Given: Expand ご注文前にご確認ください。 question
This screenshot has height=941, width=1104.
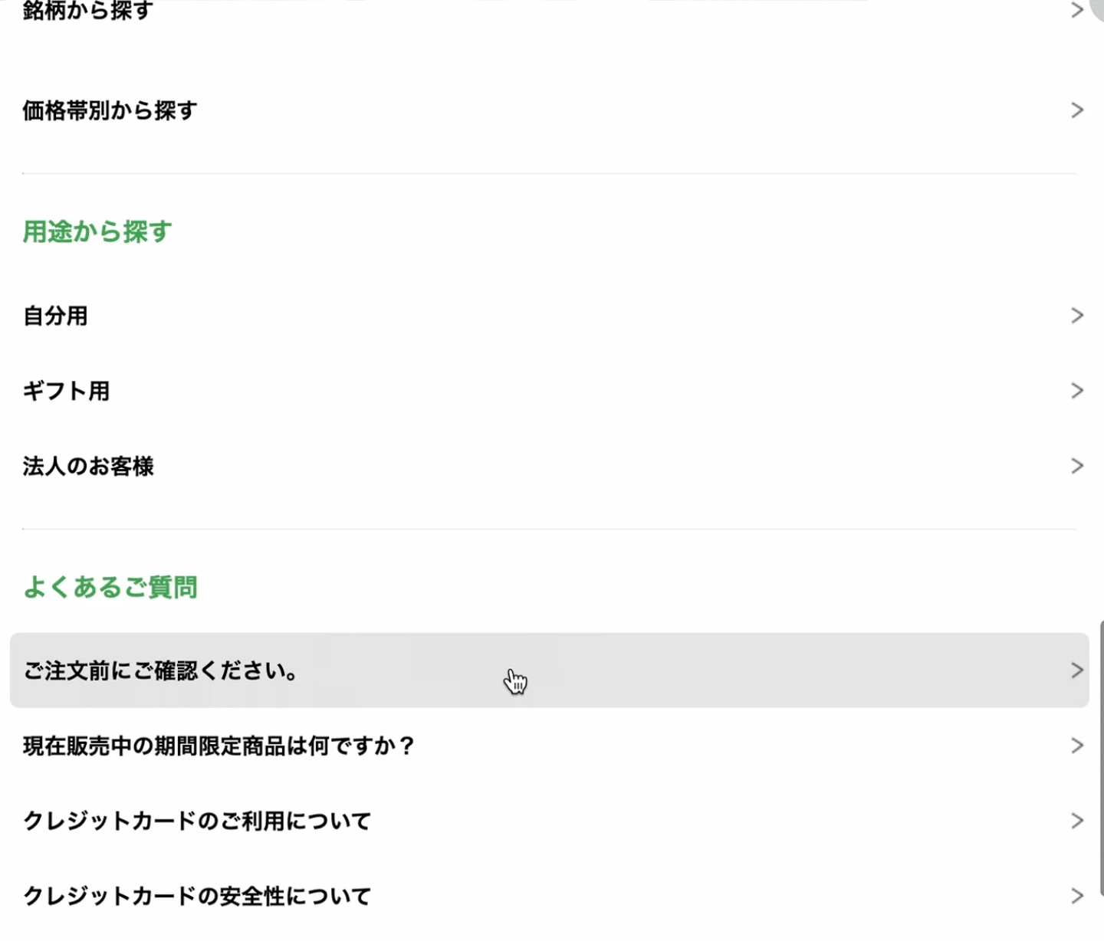Looking at the screenshot, I should (161, 671).
